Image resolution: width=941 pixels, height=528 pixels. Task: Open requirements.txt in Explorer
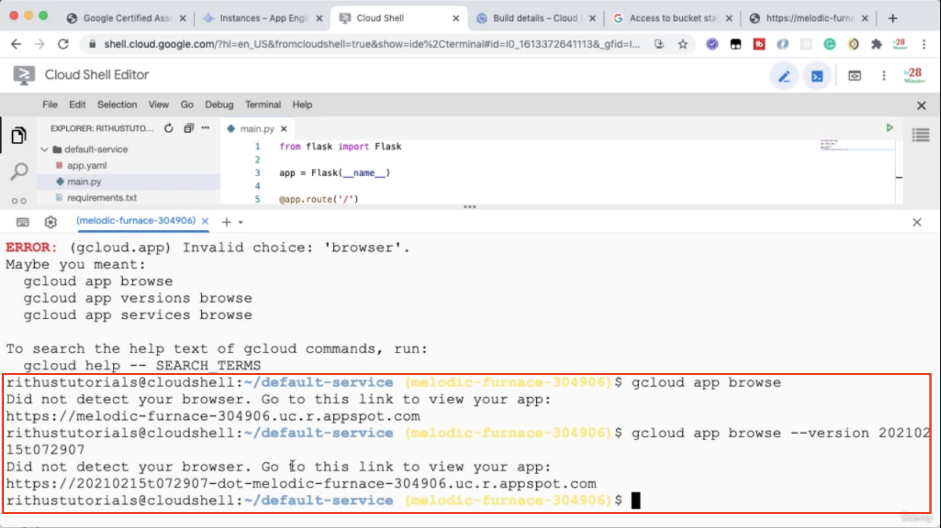click(102, 197)
